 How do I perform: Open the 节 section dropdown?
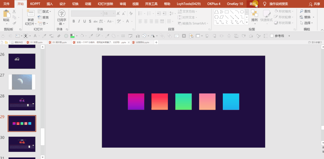[x=43, y=23]
